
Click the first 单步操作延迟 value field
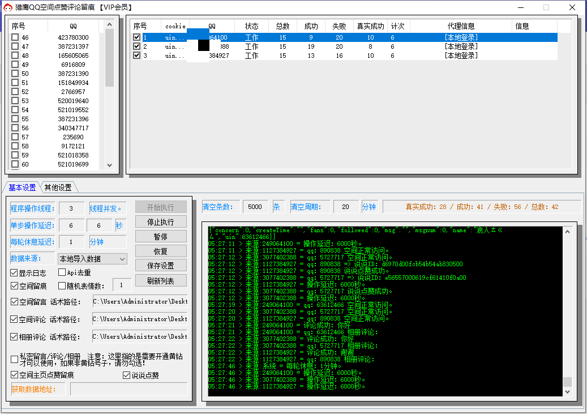pos(71,225)
